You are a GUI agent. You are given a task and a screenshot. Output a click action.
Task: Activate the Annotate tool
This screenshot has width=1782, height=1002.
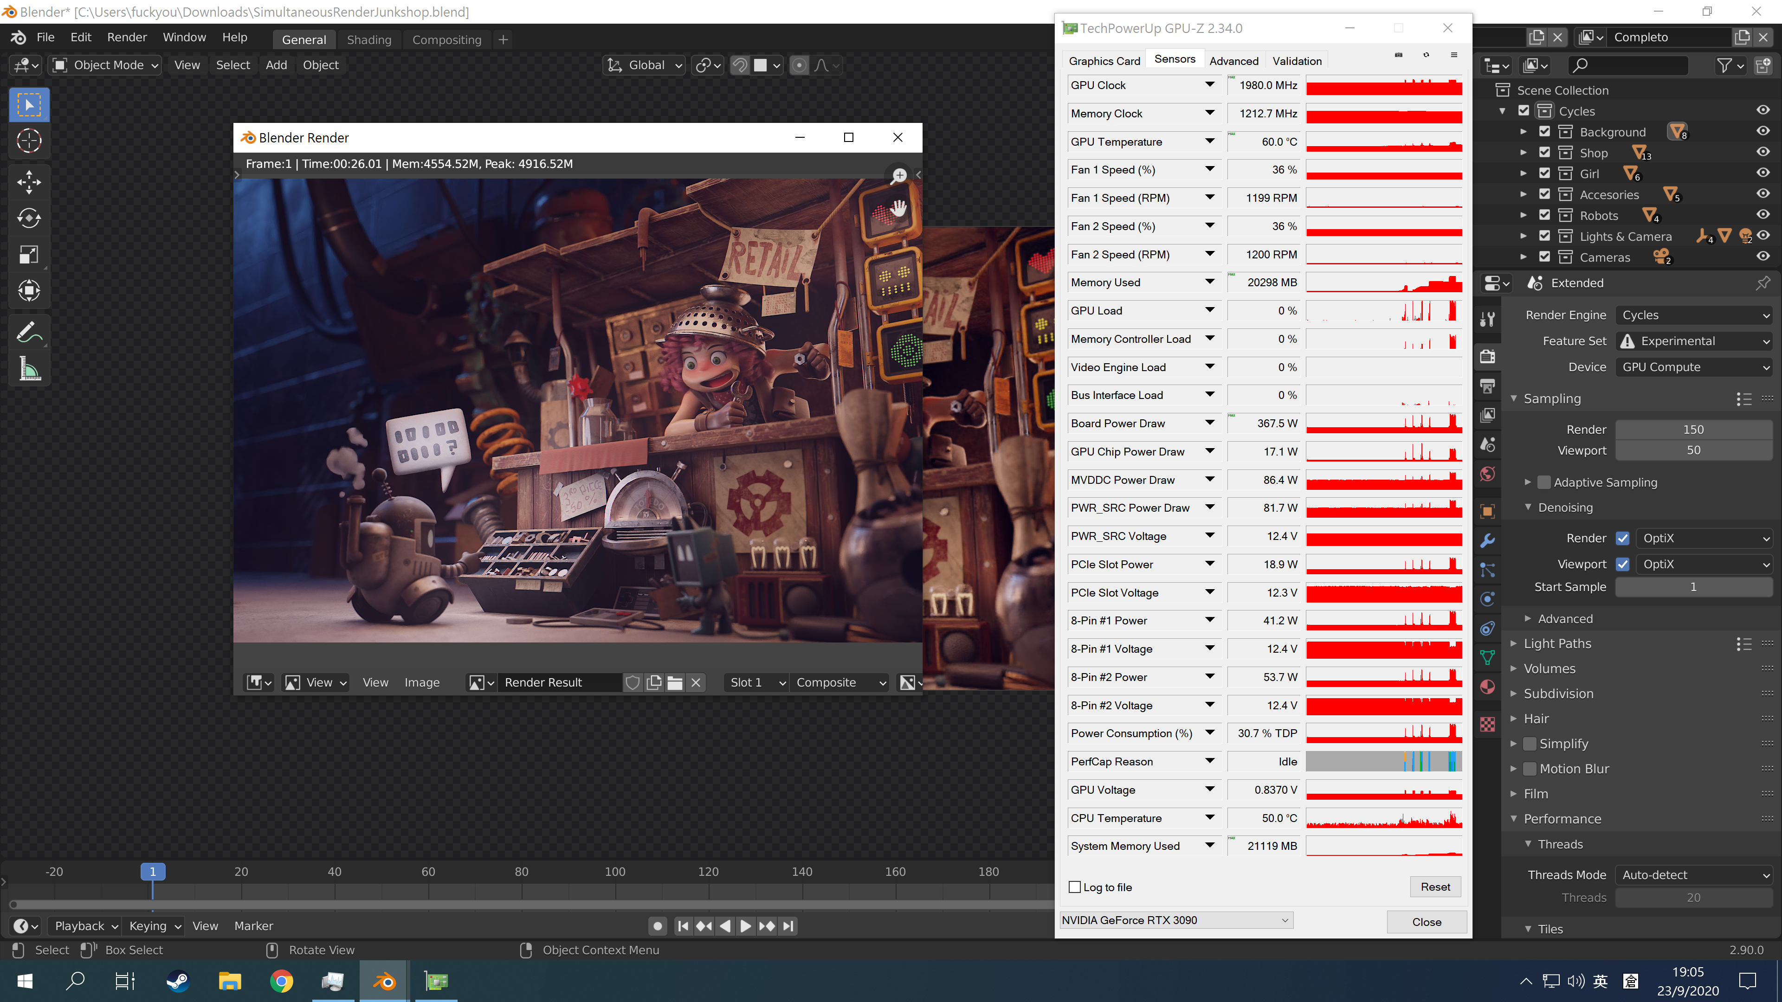coord(29,334)
